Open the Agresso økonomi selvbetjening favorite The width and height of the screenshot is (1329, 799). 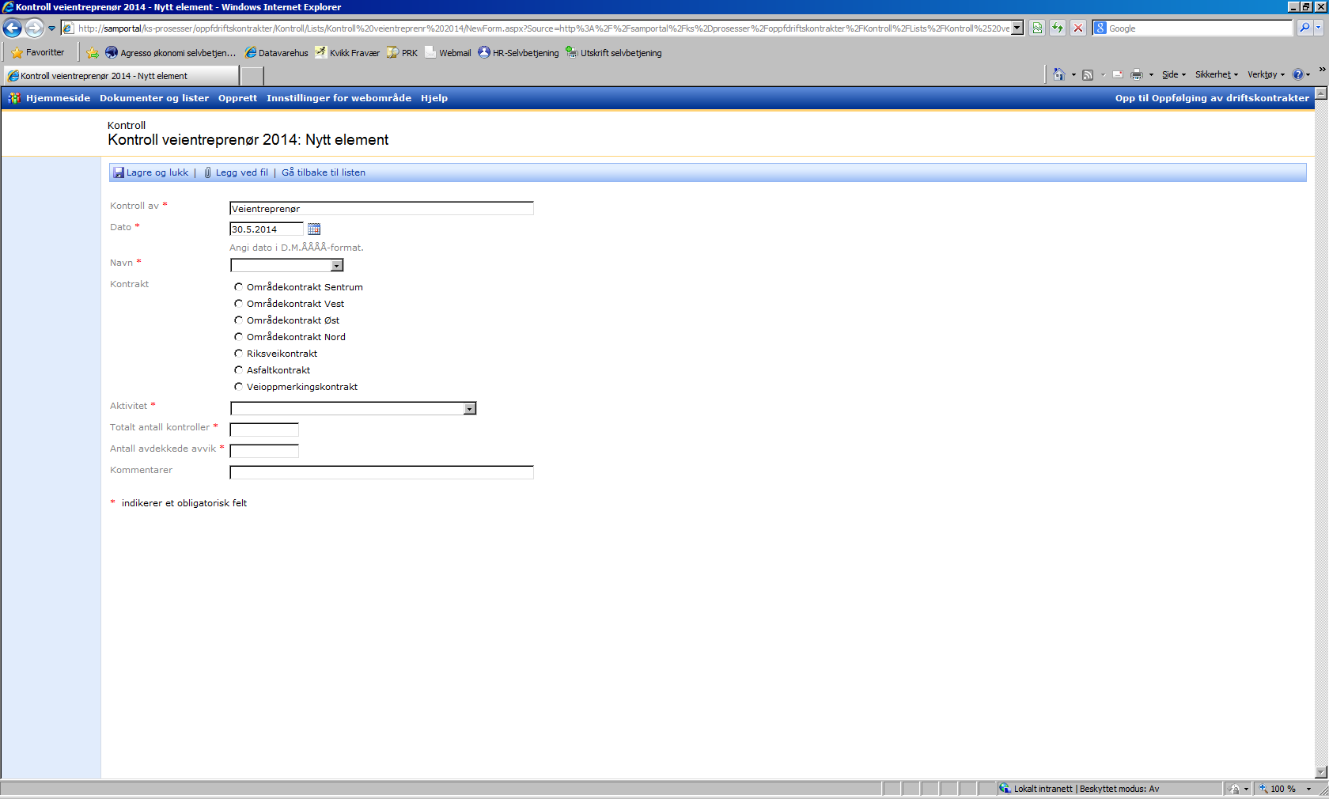(x=171, y=53)
